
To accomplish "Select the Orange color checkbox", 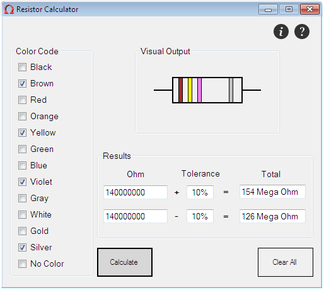I will (22, 117).
